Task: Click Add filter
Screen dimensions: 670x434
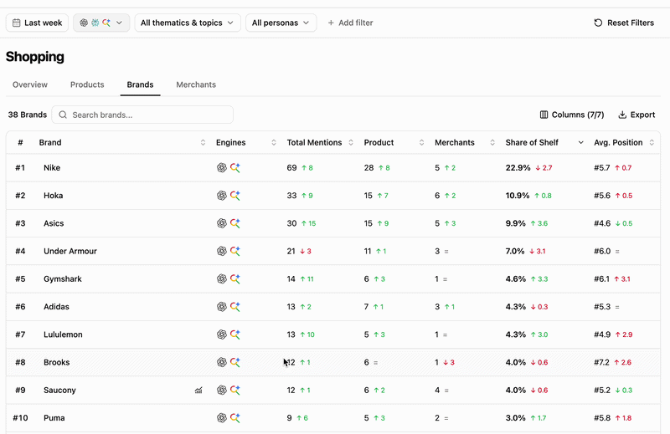Action: (x=350, y=23)
